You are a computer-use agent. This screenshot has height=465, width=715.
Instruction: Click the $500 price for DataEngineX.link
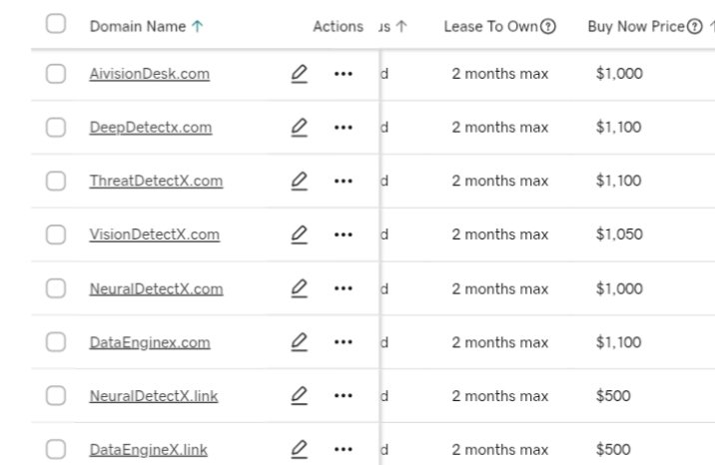[613, 450]
